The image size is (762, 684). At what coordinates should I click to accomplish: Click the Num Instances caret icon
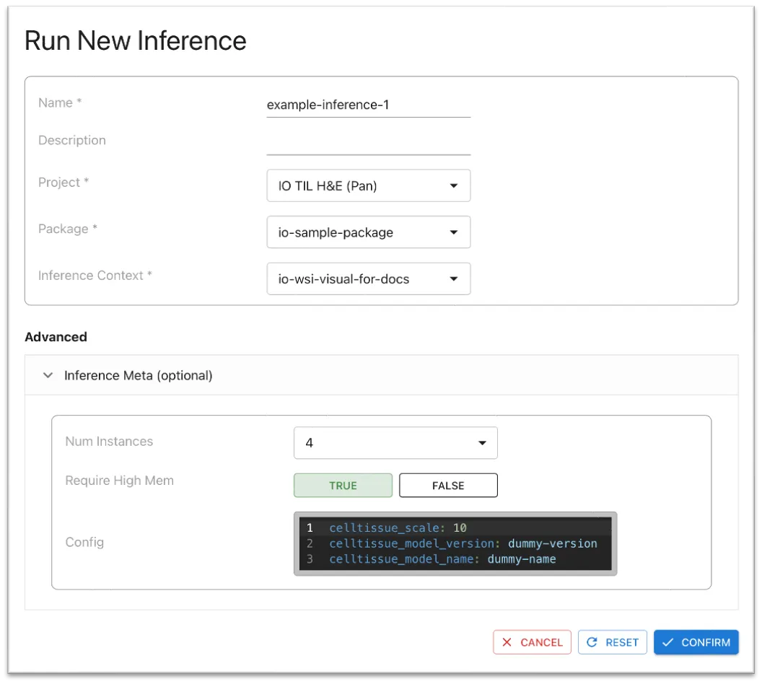click(x=481, y=443)
